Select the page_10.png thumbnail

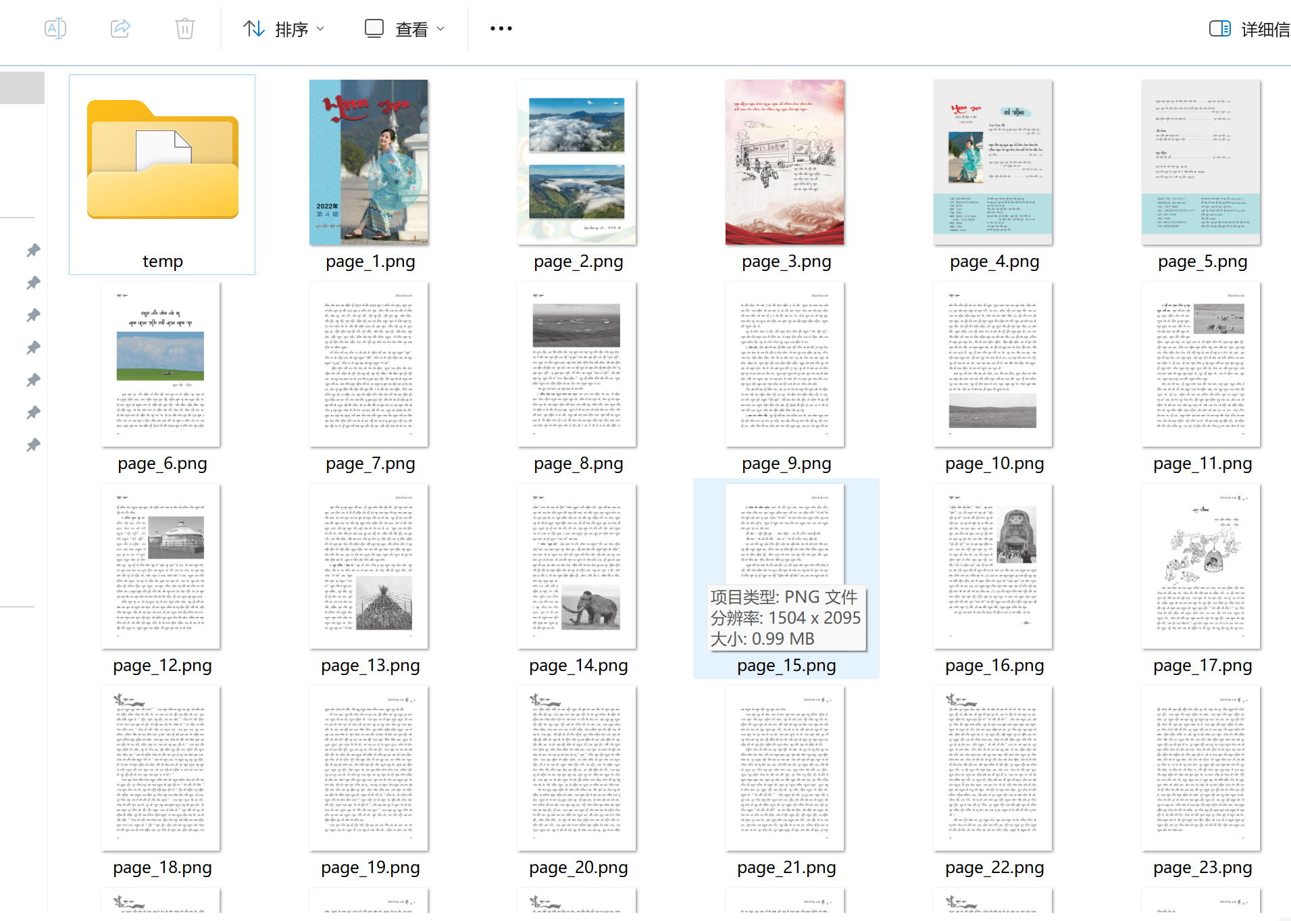[993, 364]
